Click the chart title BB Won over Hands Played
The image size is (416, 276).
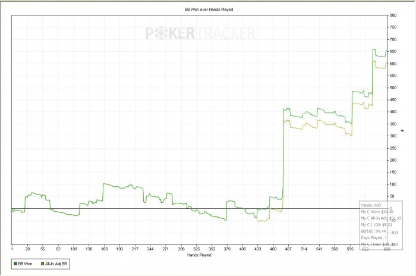(x=209, y=10)
